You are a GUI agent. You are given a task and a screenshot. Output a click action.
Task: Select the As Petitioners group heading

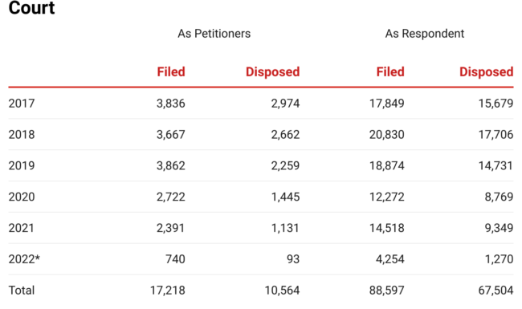[x=214, y=34]
